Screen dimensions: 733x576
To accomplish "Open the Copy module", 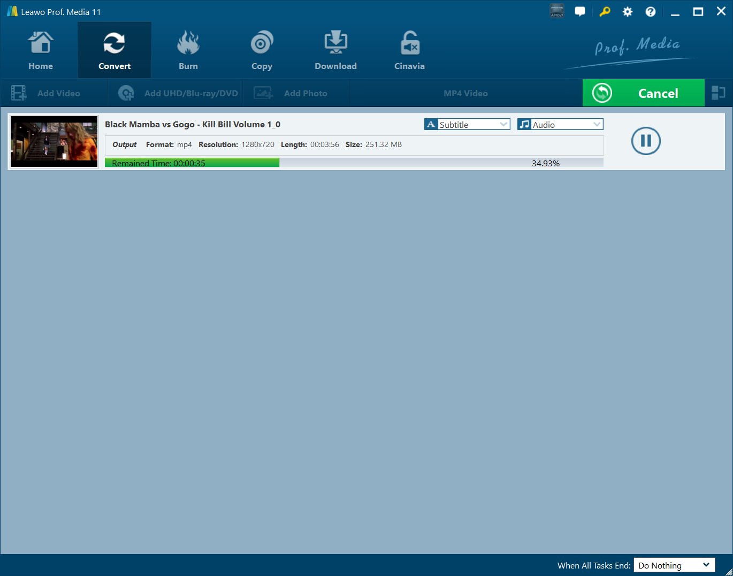I will [262, 51].
